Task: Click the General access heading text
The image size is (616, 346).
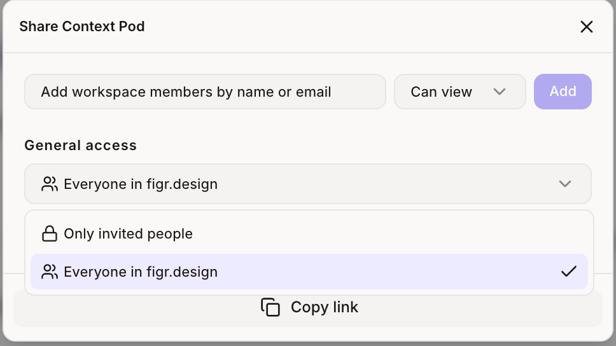Action: tap(81, 145)
